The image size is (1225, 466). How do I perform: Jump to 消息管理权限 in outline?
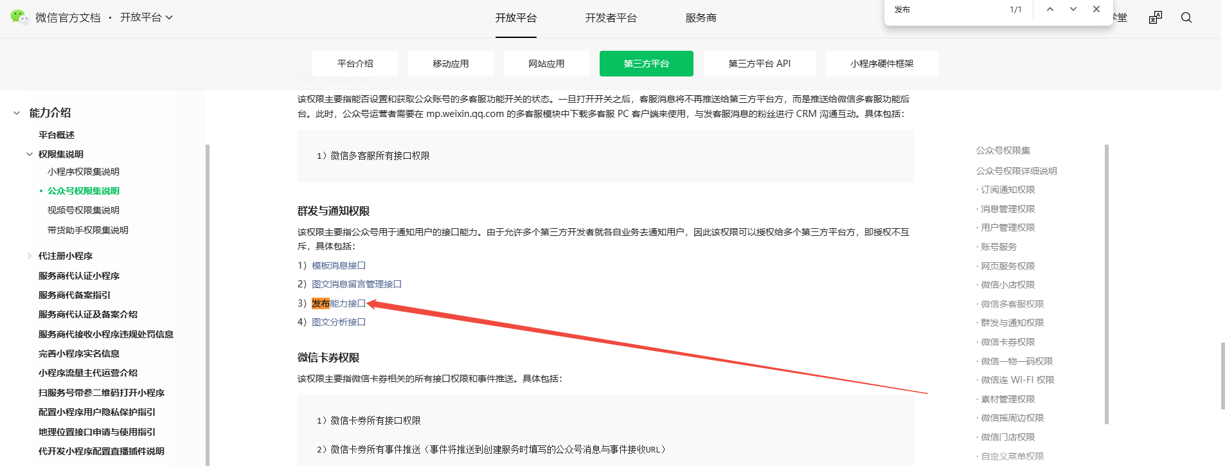pyautogui.click(x=1008, y=209)
